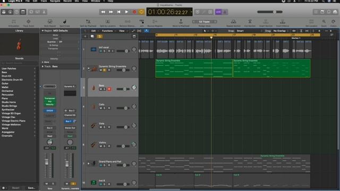Click the Spot Erase toolbar icon
The image size is (340, 191).
coord(65,22)
